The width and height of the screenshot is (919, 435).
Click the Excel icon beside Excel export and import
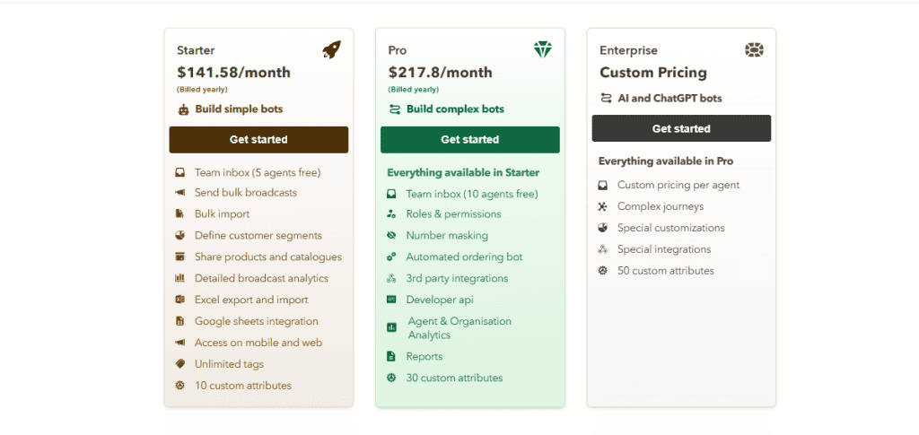pyautogui.click(x=179, y=300)
